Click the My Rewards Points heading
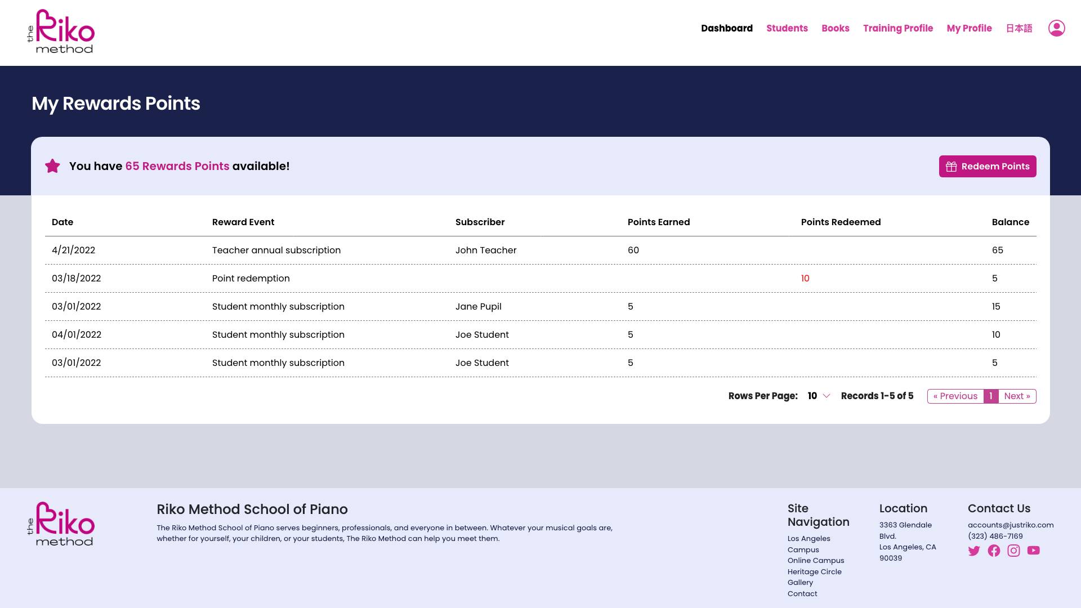1081x608 pixels. 115,104
